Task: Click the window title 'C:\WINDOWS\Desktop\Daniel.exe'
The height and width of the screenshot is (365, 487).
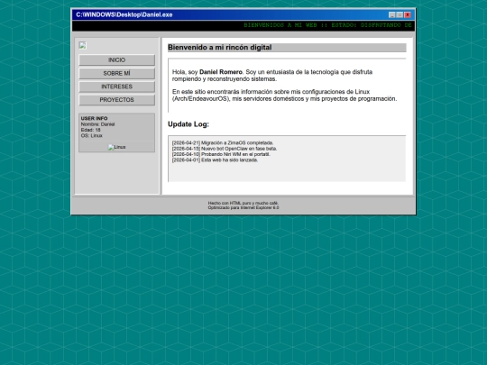Action: pos(124,15)
